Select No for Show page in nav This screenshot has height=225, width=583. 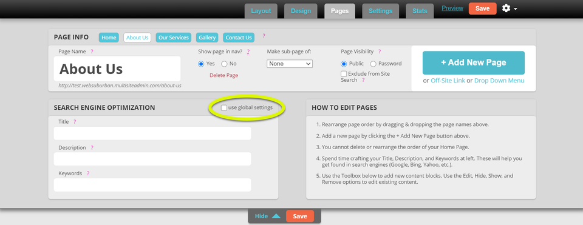[x=224, y=64]
